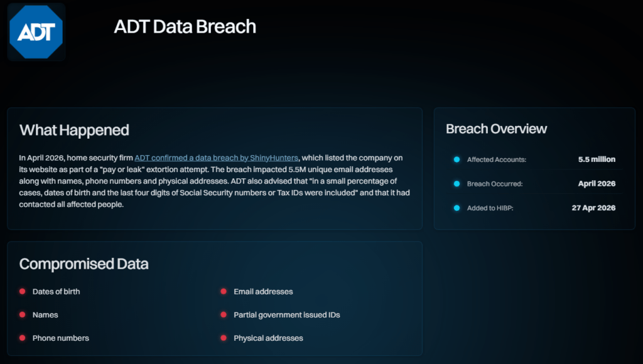
Task: Click the blue dot beside Affected Accounts
Action: pyautogui.click(x=457, y=160)
